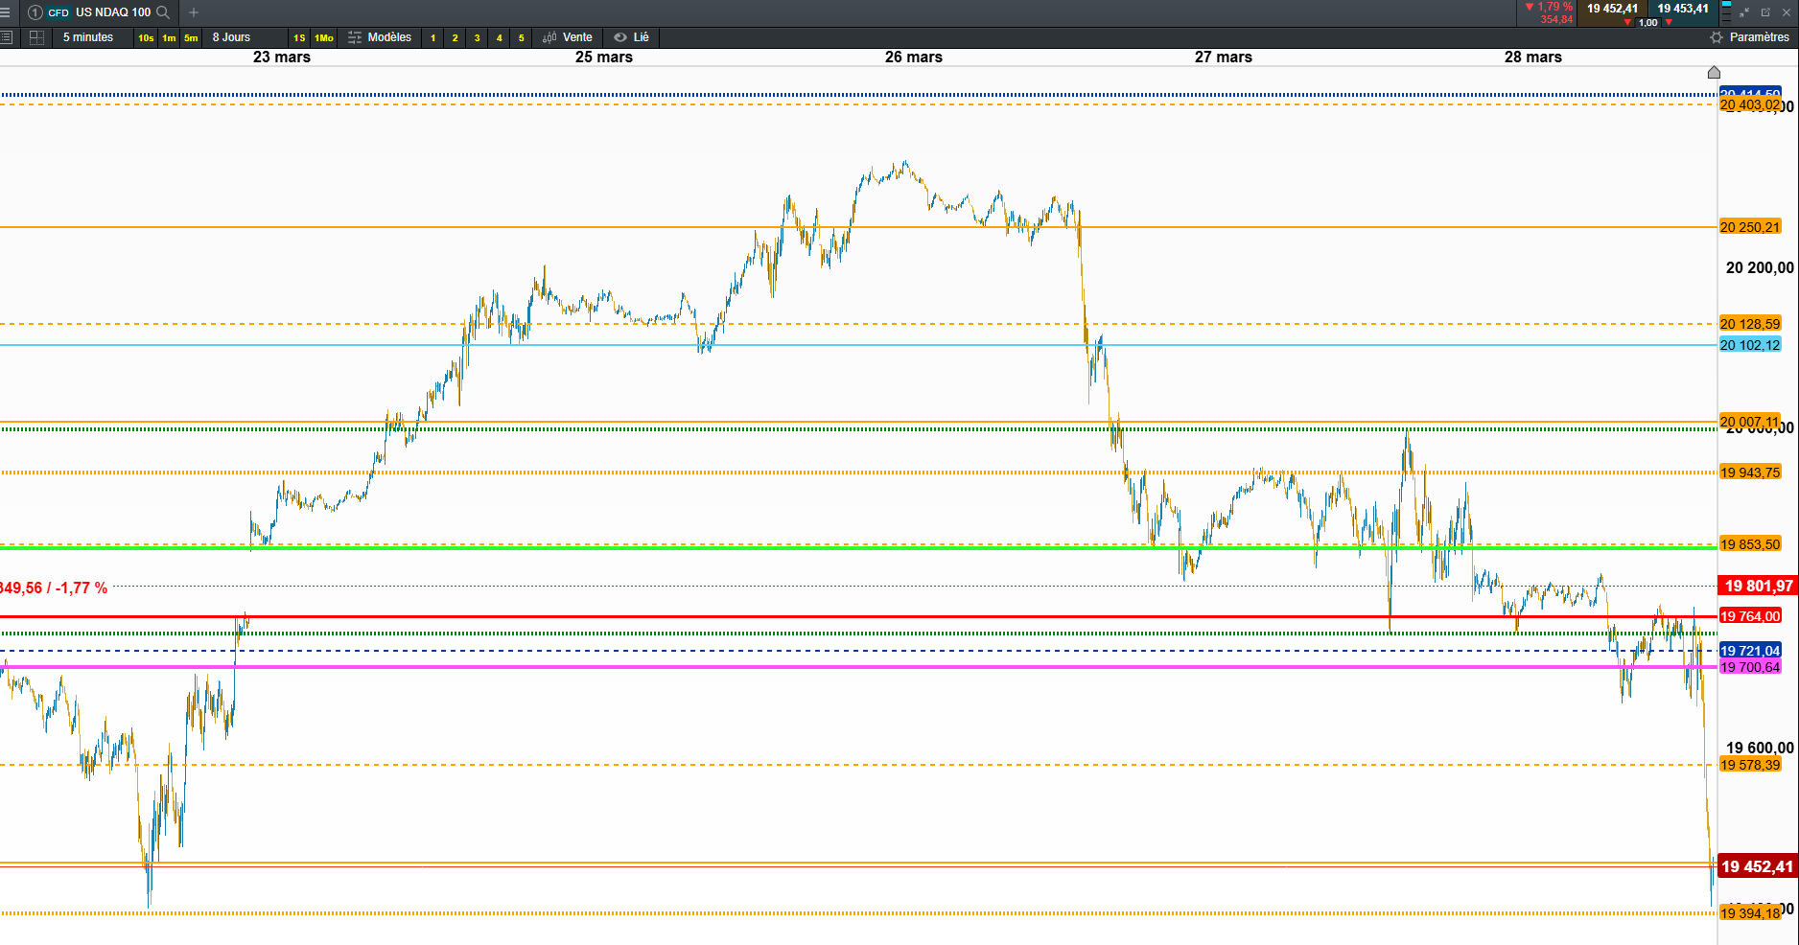Expand the 5 minutes timeframe selector
Image resolution: width=1799 pixels, height=945 pixels.
[88, 37]
